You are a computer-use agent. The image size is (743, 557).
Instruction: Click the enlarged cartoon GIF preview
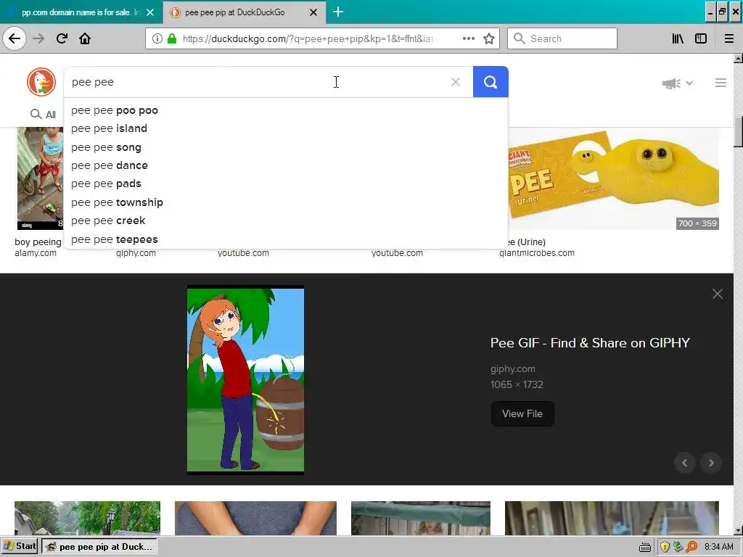coord(245,379)
